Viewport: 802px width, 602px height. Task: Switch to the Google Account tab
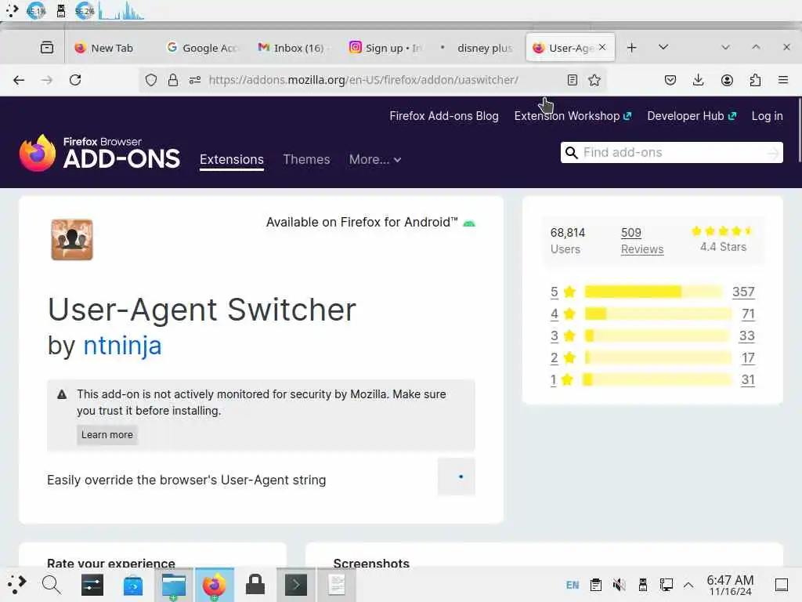coord(203,48)
